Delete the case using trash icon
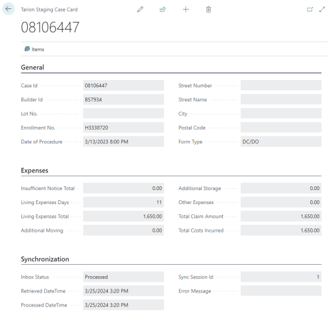The width and height of the screenshot is (328, 314). click(x=208, y=9)
